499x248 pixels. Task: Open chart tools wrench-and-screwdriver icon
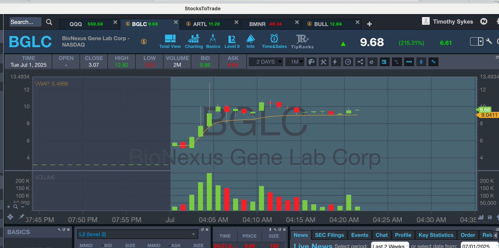pos(324,62)
